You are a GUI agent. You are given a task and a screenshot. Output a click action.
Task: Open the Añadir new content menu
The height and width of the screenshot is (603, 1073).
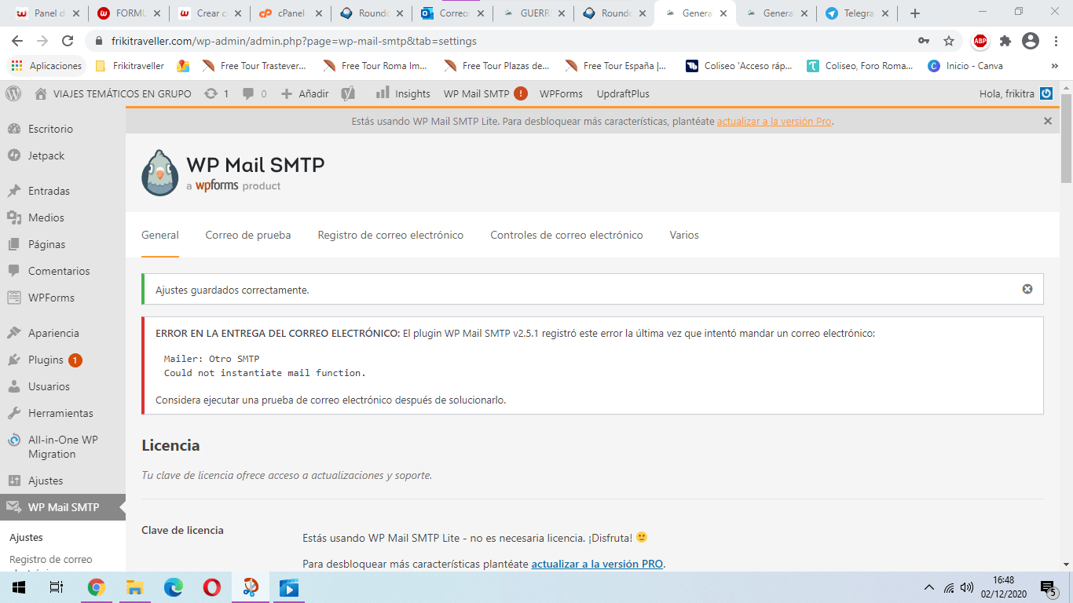[305, 93]
